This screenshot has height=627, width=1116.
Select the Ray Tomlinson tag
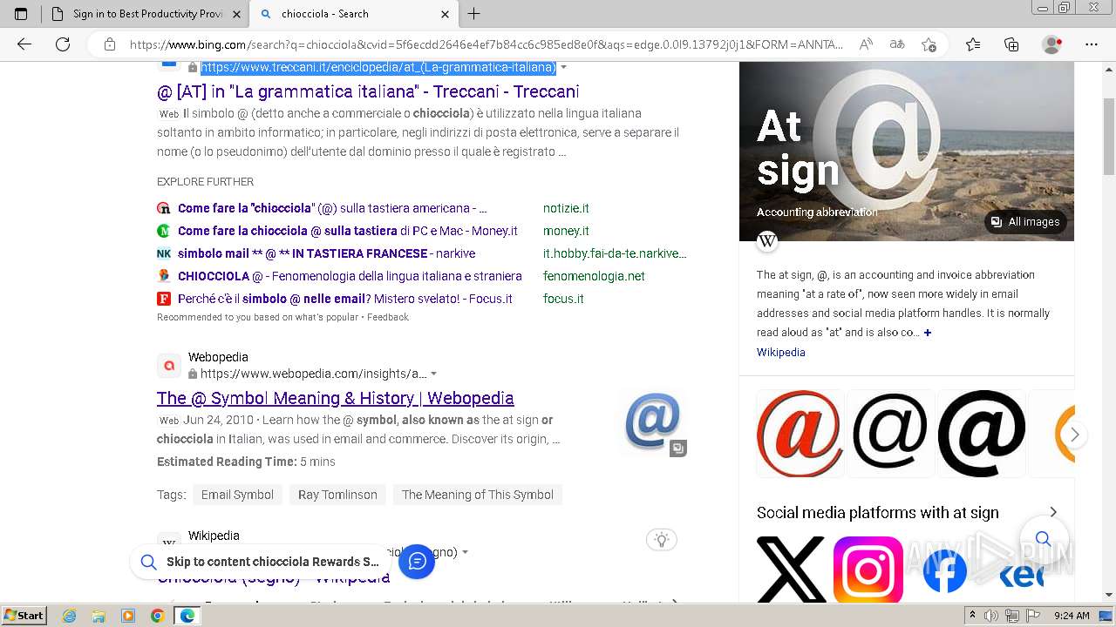tap(337, 495)
